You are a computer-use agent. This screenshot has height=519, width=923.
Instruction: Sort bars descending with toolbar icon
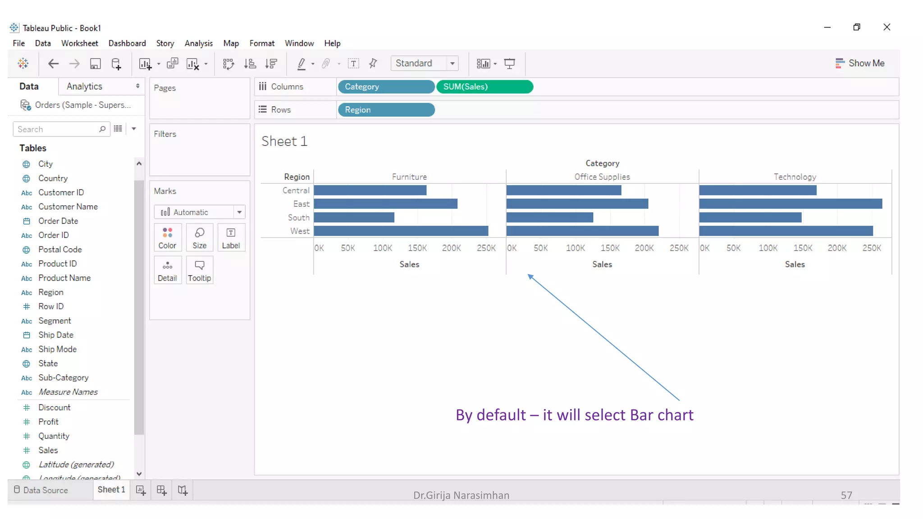(271, 64)
